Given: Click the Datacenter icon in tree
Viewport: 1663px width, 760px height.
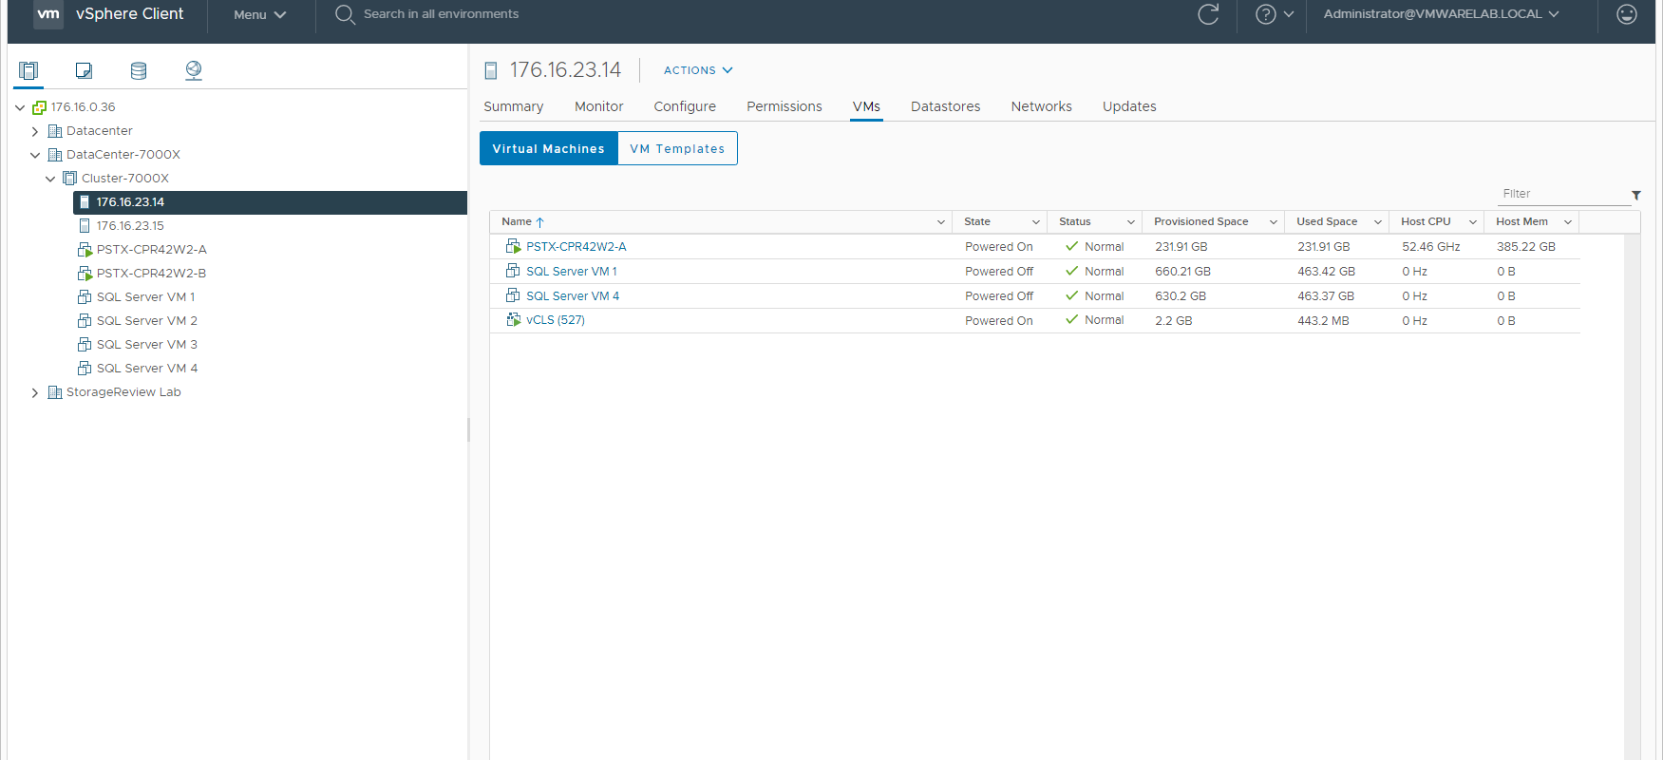Looking at the screenshot, I should [x=55, y=131].
